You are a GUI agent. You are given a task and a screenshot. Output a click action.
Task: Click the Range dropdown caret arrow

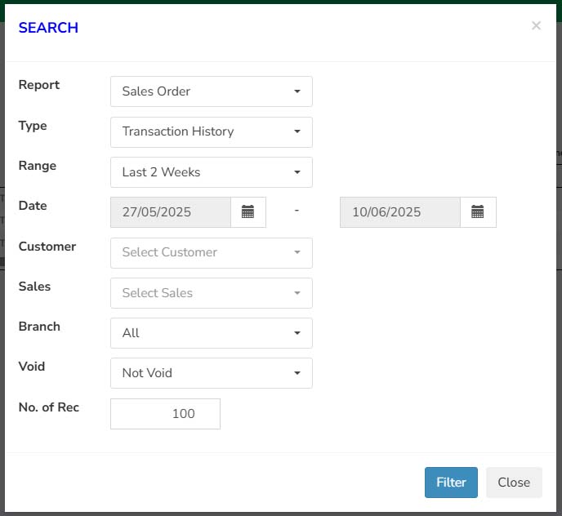coord(297,172)
